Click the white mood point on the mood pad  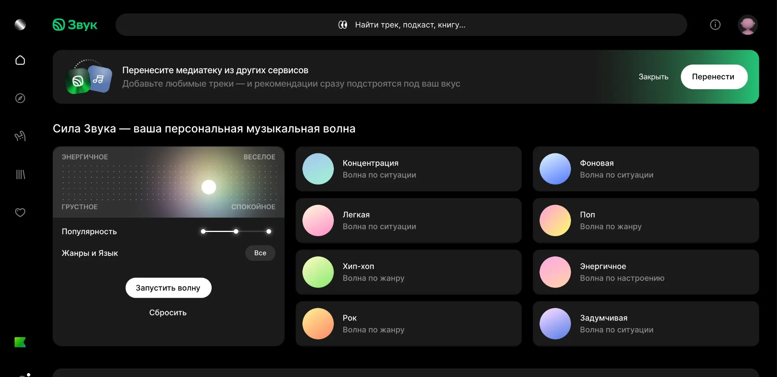coord(209,187)
